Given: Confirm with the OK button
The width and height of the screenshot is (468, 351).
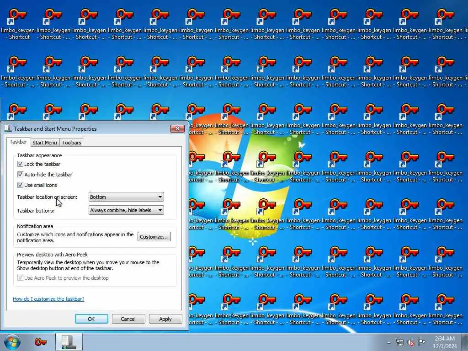Looking at the screenshot, I should click(91, 319).
